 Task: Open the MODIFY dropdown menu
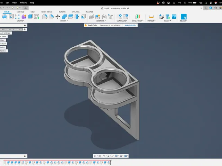[x=64, y=21]
